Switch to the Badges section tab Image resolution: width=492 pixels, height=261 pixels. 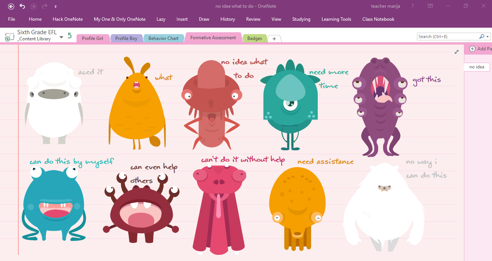[x=254, y=38]
